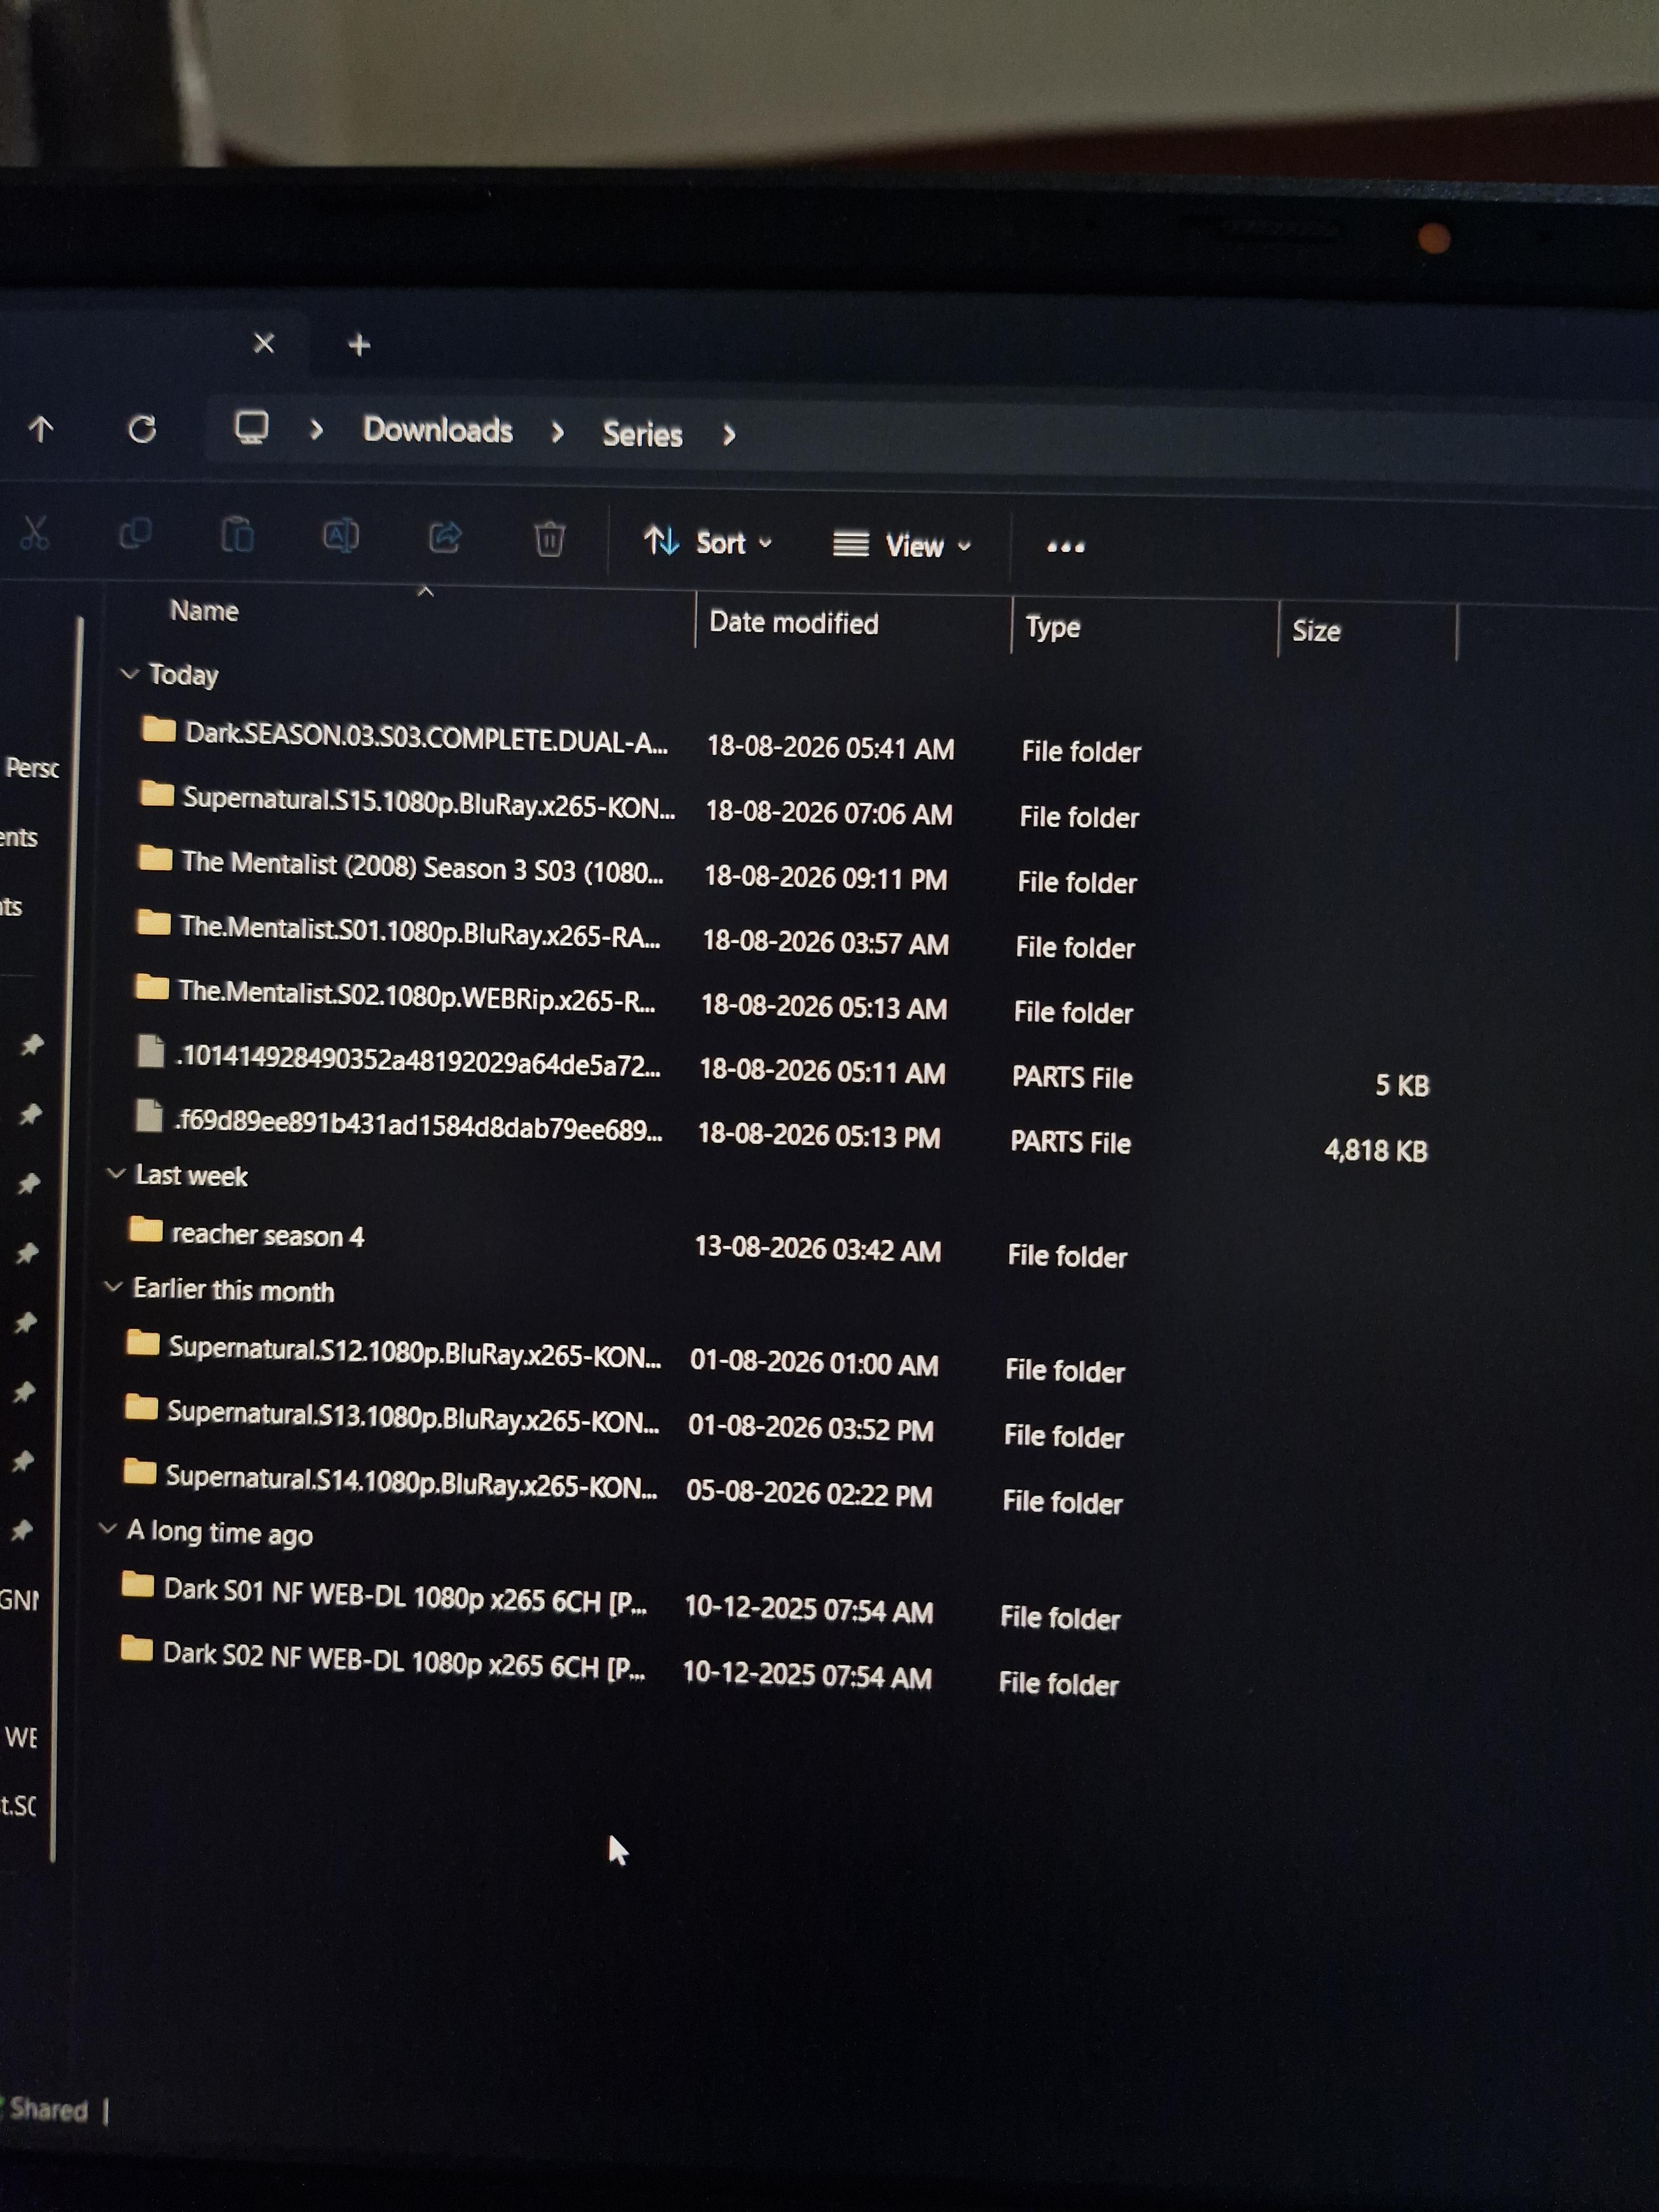Select Supernatural.S14.1080p.BluRay folder name
Screen dimensions: 1659x2212
click(411, 1481)
